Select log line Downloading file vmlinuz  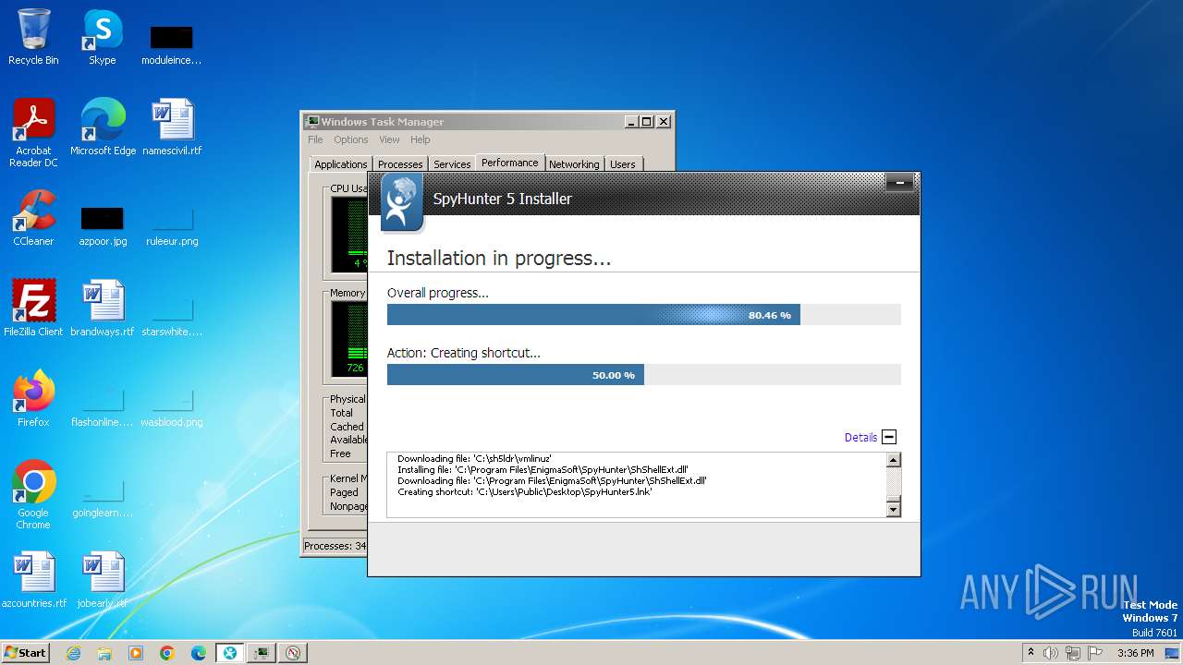click(x=474, y=458)
